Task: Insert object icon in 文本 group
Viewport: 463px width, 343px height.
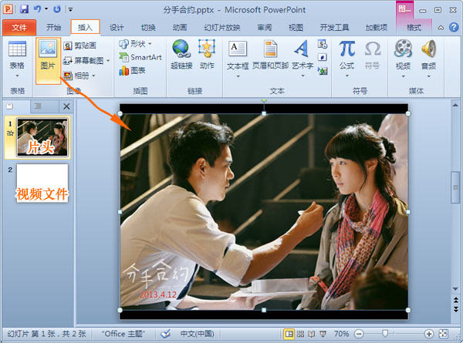Action: tap(323, 70)
